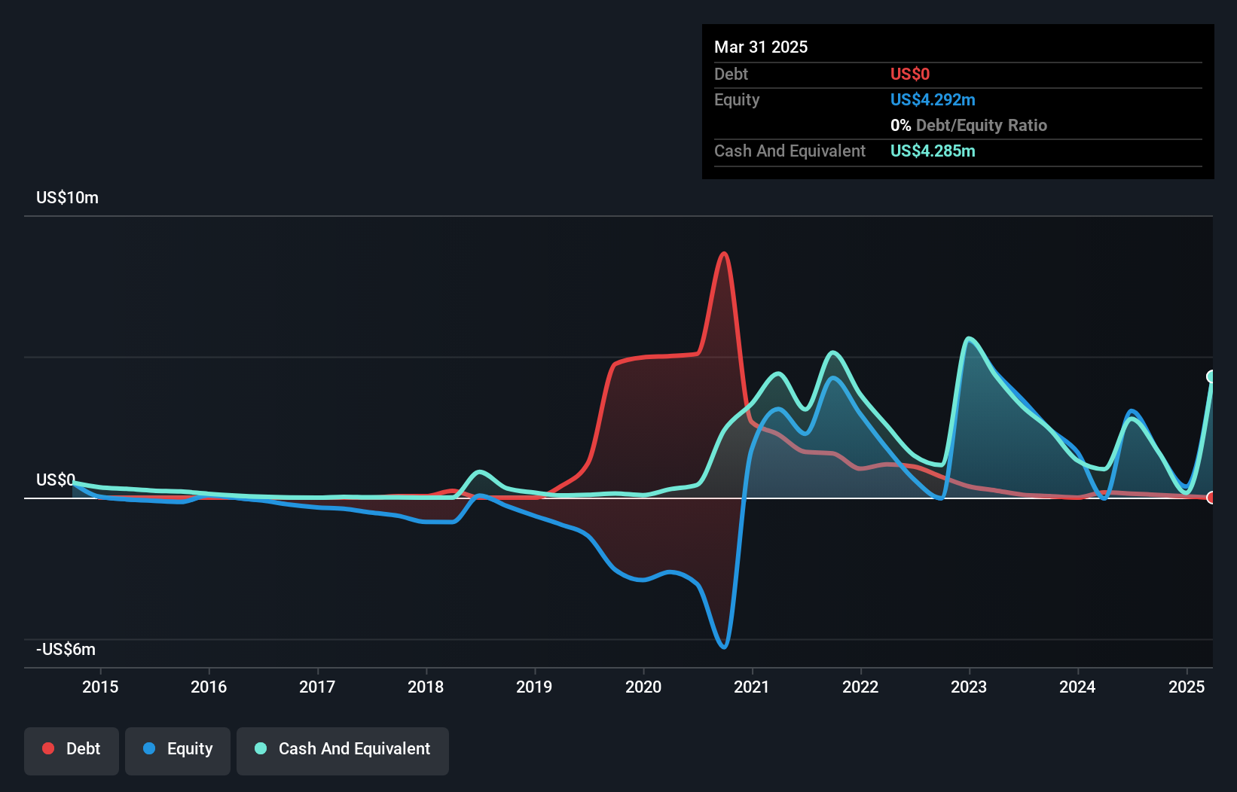Click the US$10m y-axis label

pyautogui.click(x=68, y=197)
